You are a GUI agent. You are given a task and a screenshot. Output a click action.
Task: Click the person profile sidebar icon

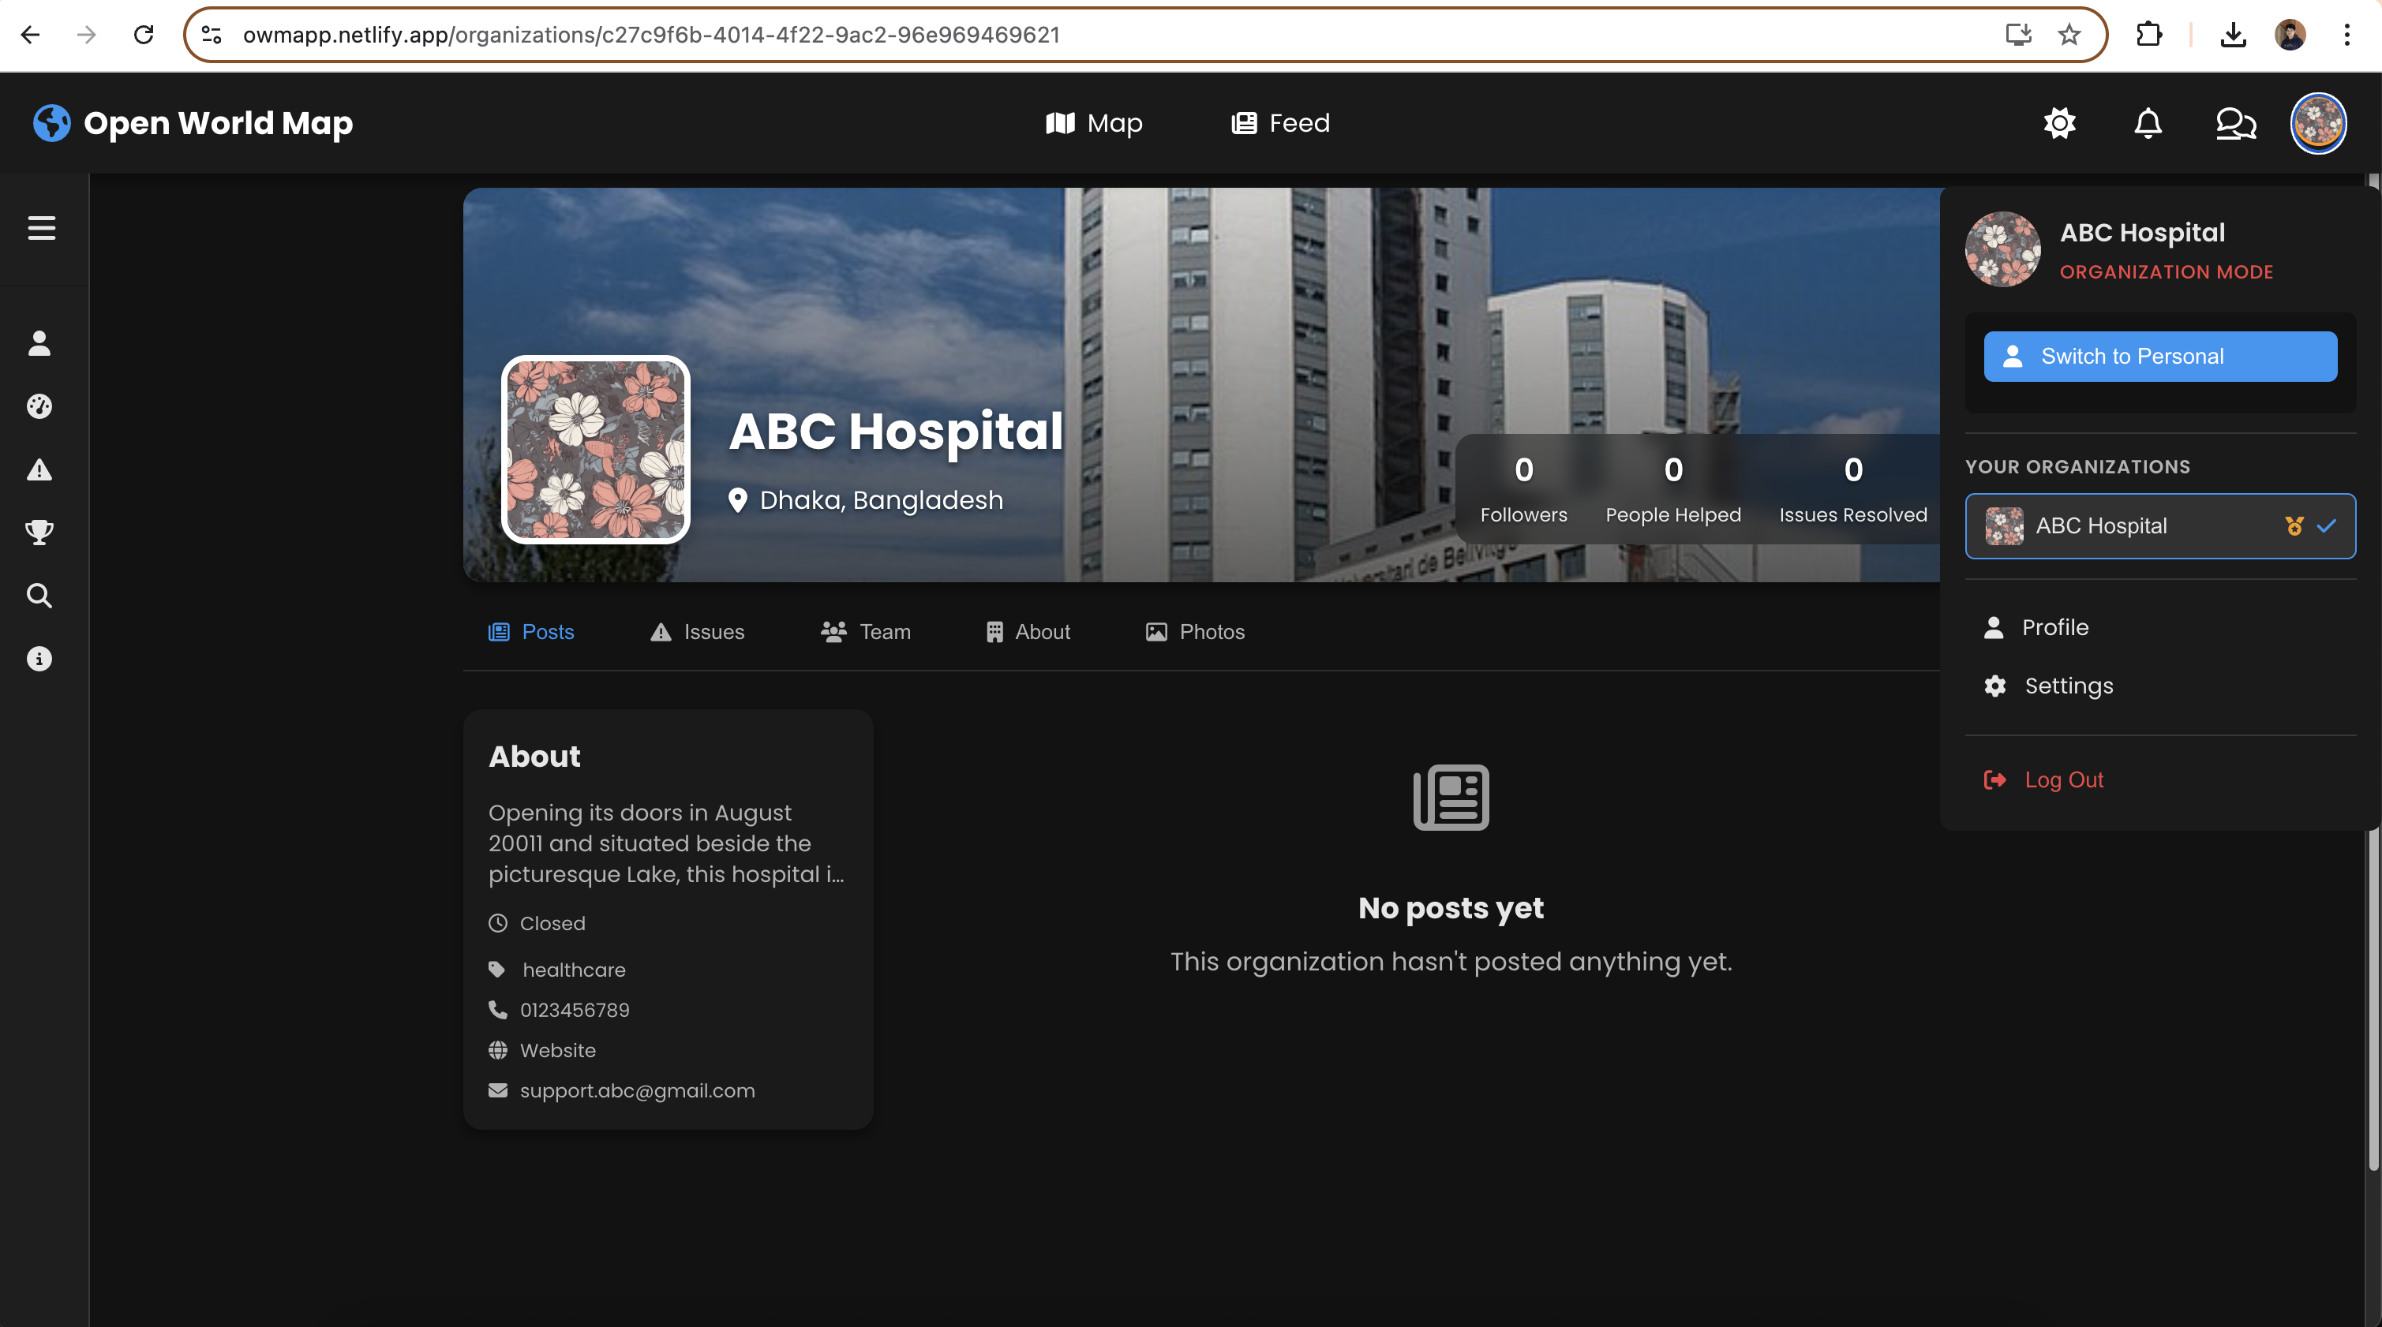coord(39,344)
